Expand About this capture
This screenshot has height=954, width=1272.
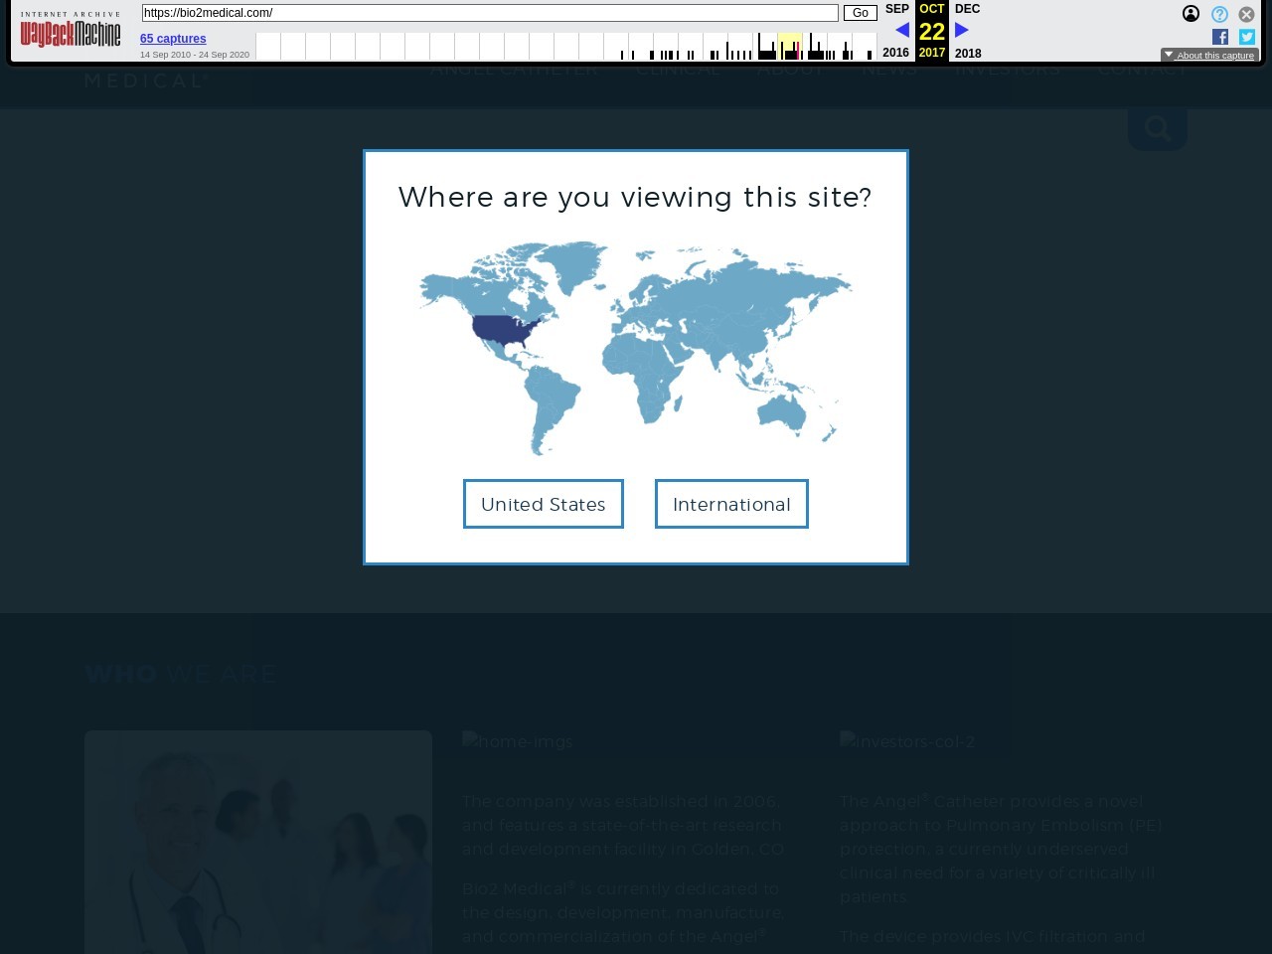[1209, 56]
